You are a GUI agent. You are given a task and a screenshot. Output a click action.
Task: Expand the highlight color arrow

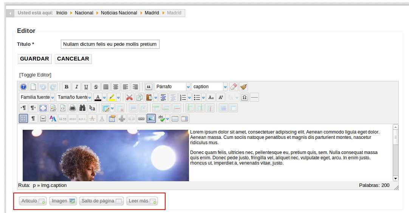118,97
